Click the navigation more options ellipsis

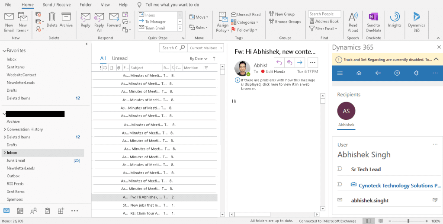click(74, 211)
